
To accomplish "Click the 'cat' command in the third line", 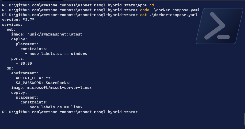I will [143, 15].
